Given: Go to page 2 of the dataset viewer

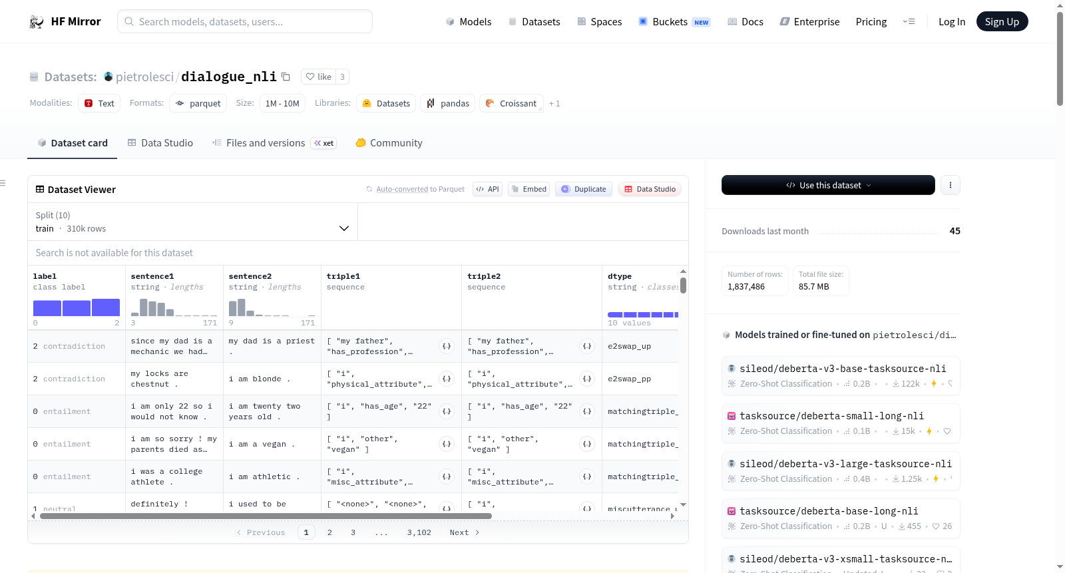Looking at the screenshot, I should (x=329, y=532).
